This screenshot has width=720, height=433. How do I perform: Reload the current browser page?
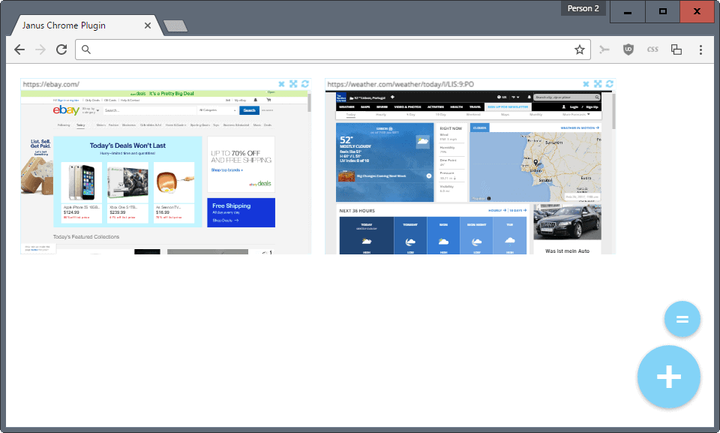click(61, 50)
